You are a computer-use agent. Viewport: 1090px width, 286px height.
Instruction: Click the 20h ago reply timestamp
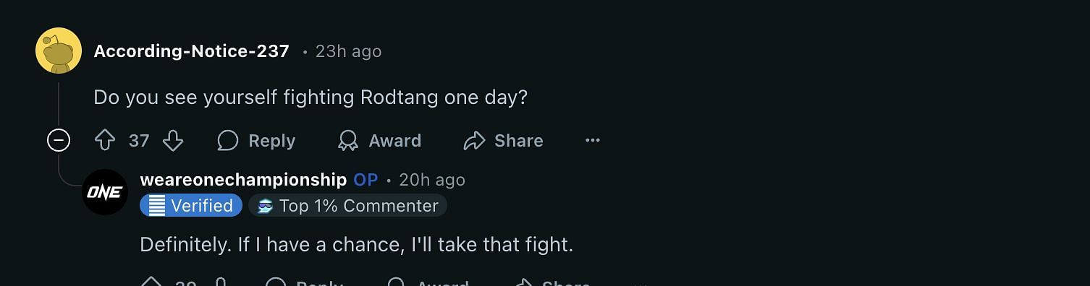432,179
